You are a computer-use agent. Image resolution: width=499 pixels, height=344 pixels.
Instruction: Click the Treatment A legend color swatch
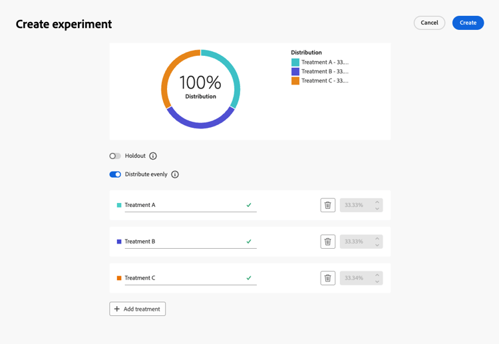pyautogui.click(x=295, y=62)
